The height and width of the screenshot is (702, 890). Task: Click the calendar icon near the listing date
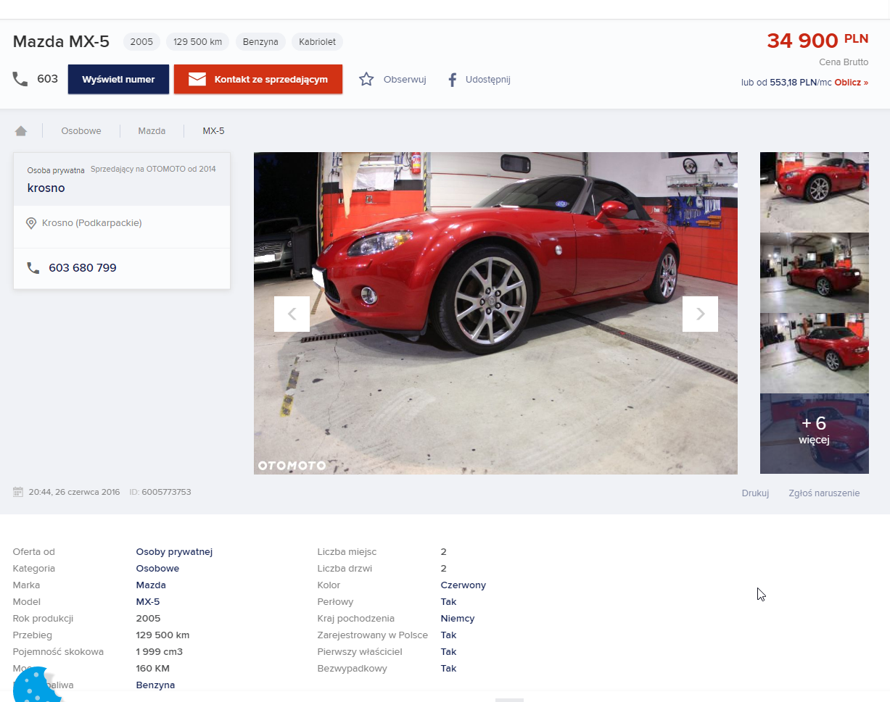pos(18,492)
